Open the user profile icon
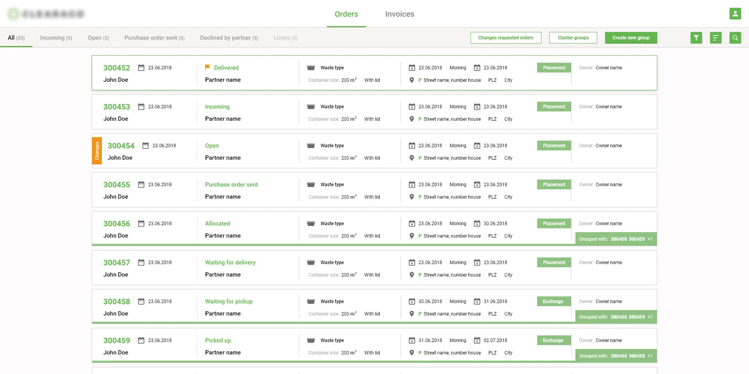The image size is (749, 374). pos(735,14)
